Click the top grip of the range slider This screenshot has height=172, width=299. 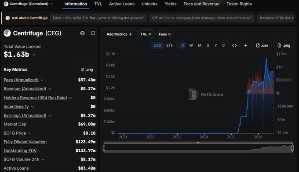(198, 143)
